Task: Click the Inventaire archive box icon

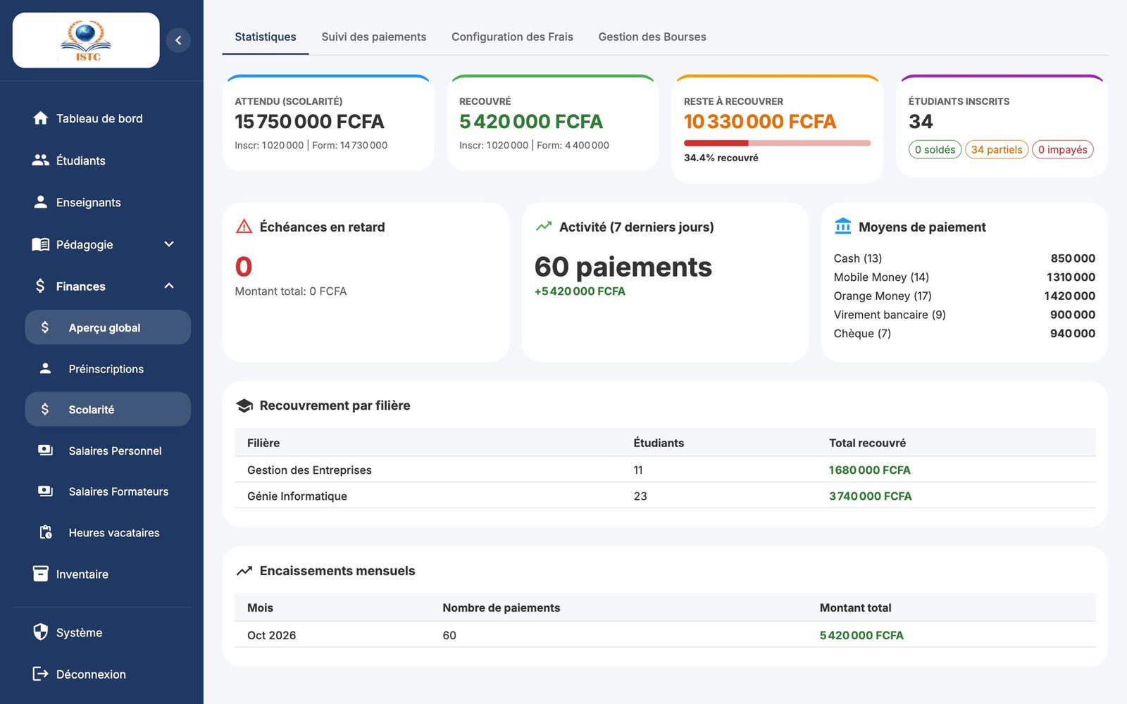Action: [41, 574]
